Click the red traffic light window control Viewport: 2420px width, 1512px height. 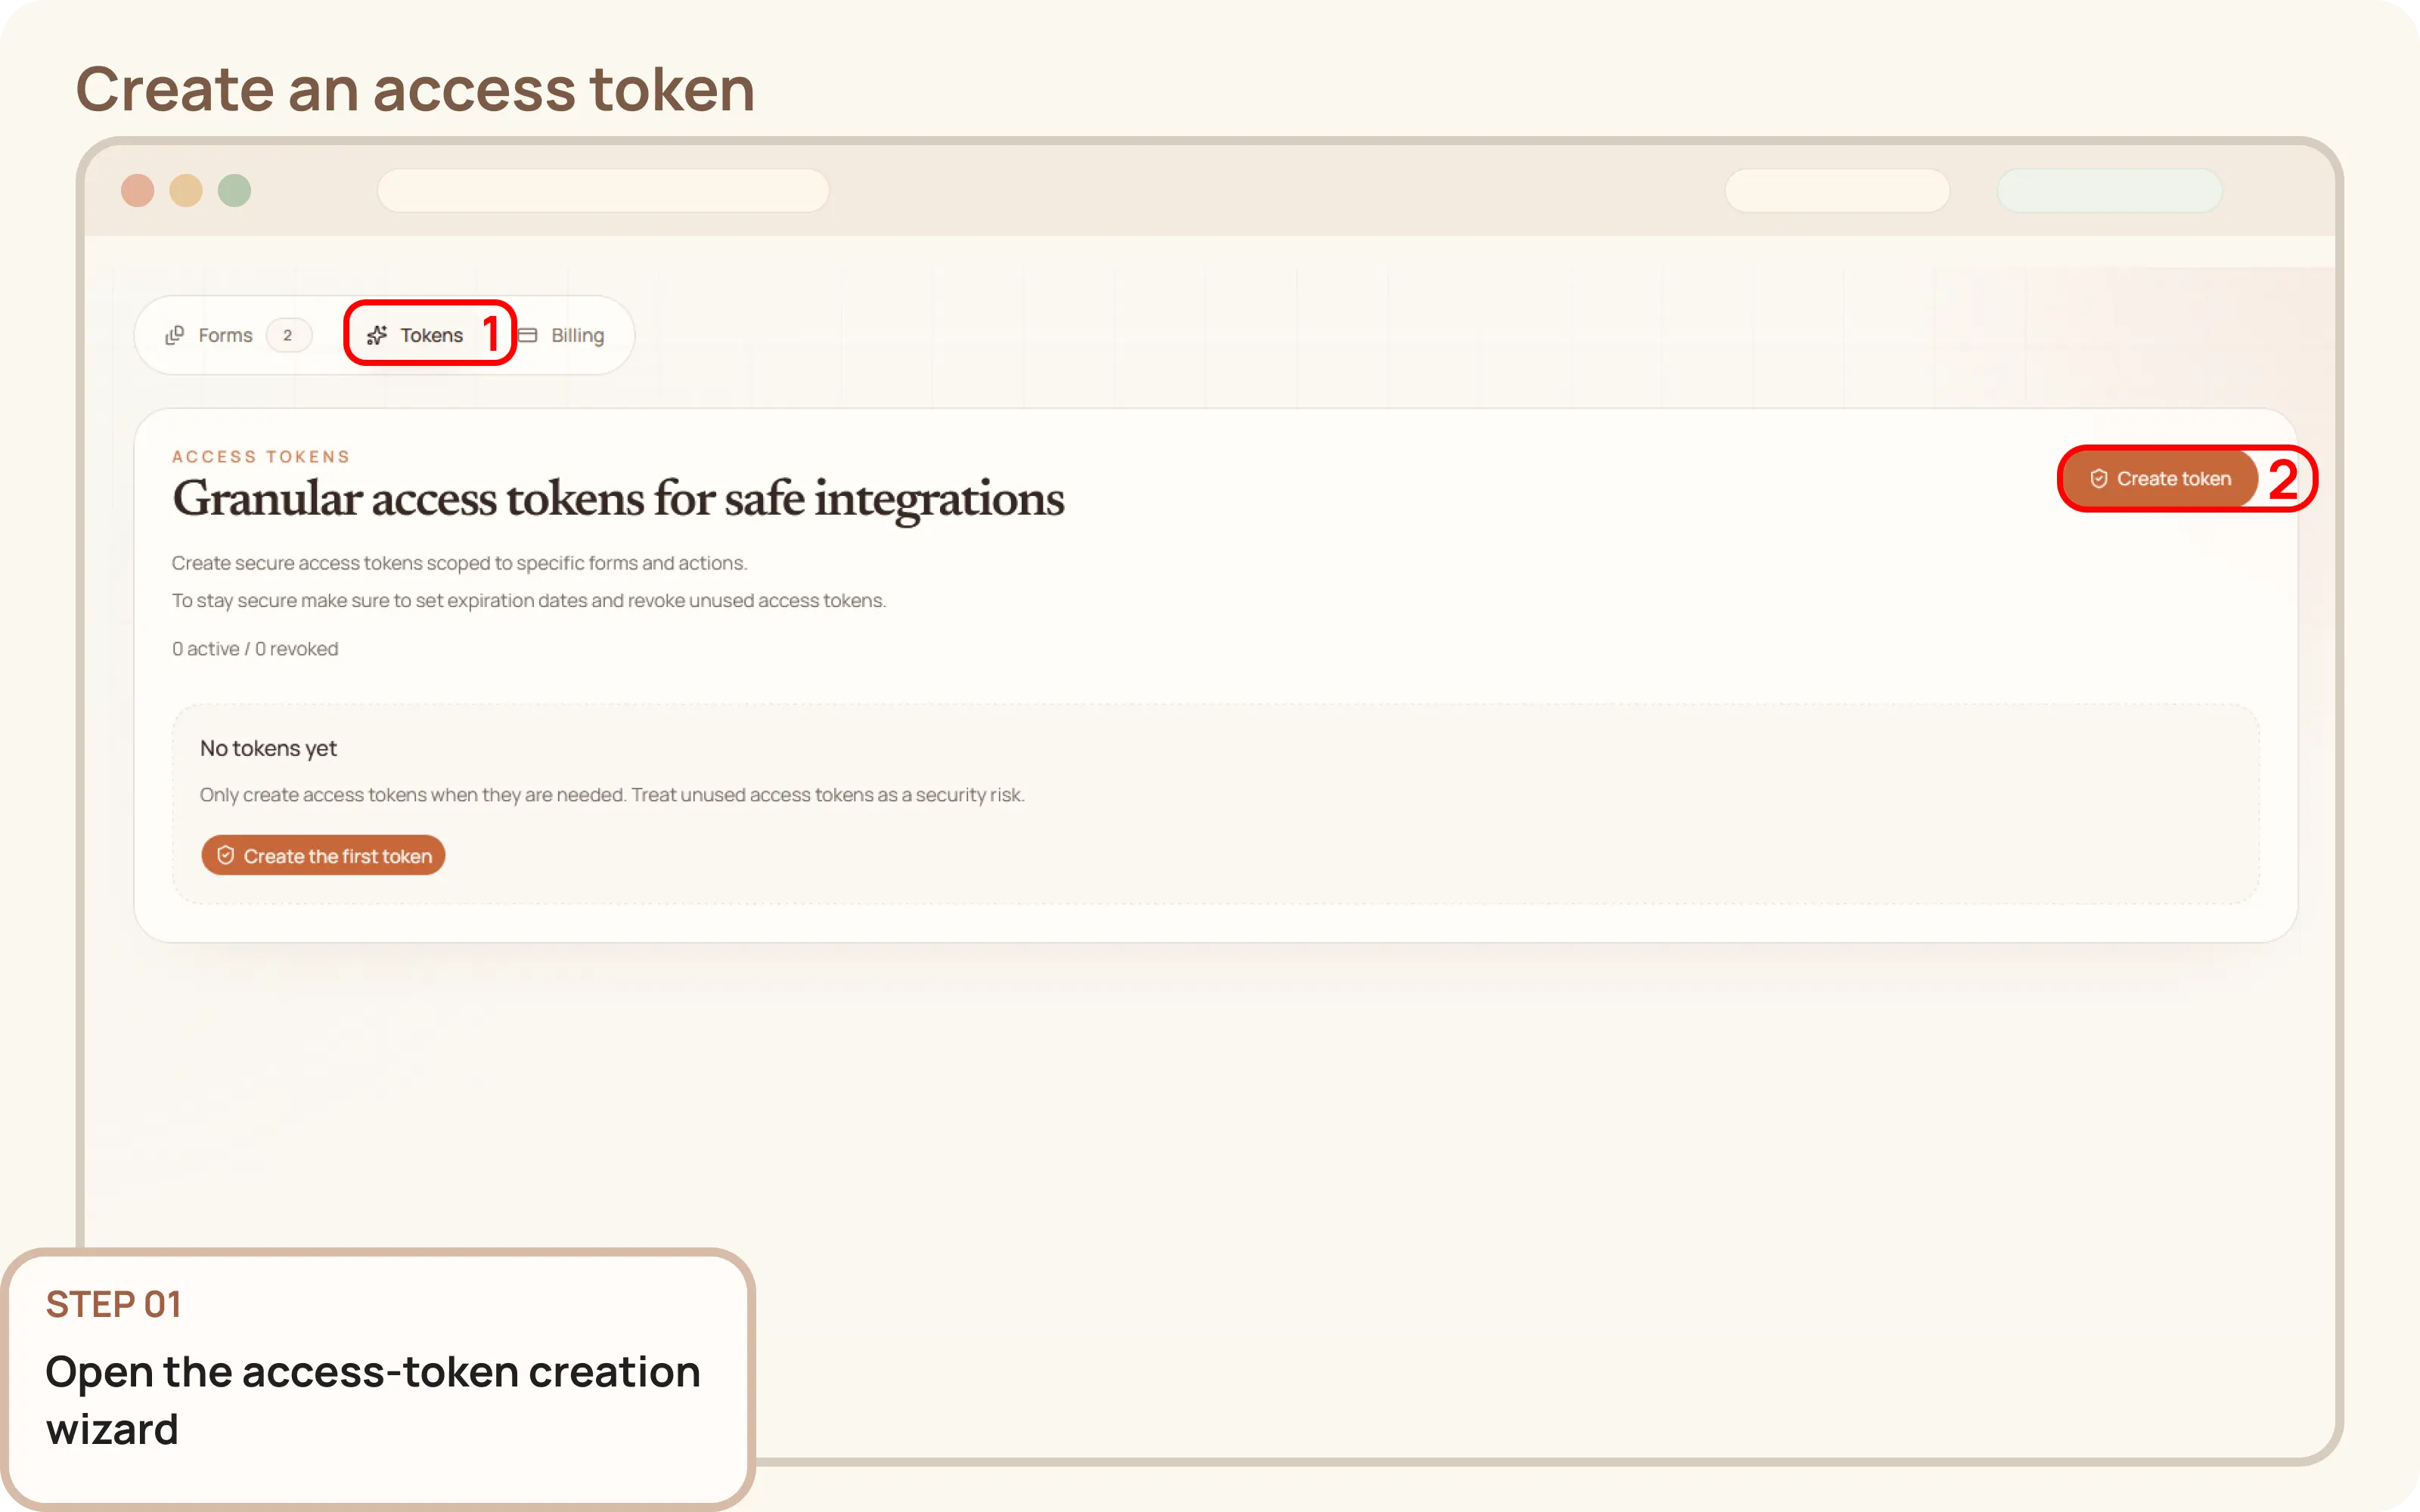point(138,190)
